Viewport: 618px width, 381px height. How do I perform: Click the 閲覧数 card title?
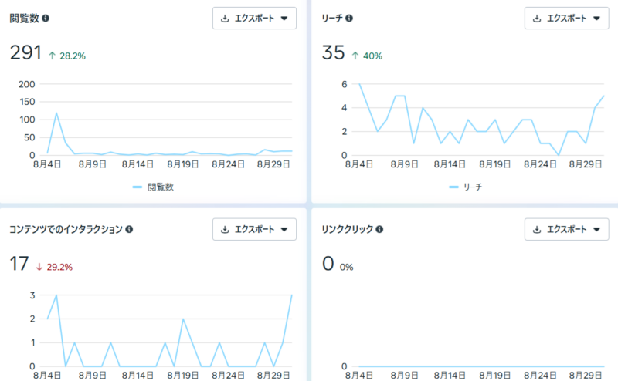(25, 18)
